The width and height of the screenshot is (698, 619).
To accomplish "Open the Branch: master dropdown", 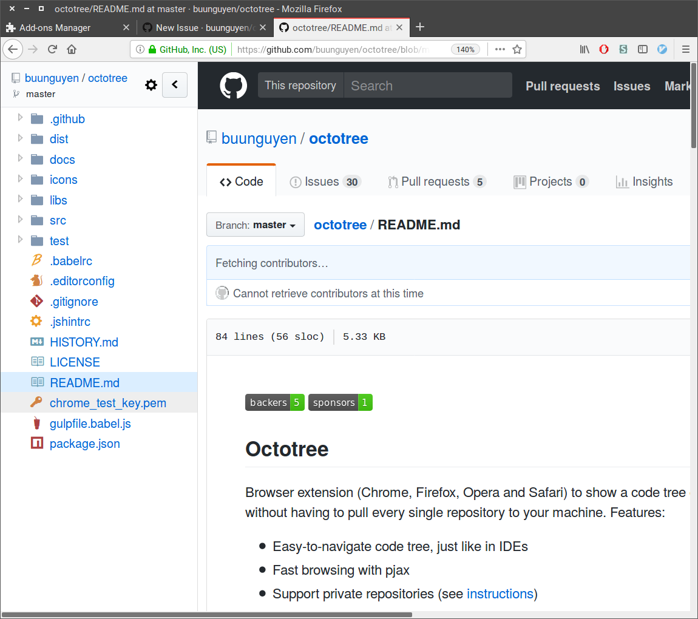I will coord(255,225).
